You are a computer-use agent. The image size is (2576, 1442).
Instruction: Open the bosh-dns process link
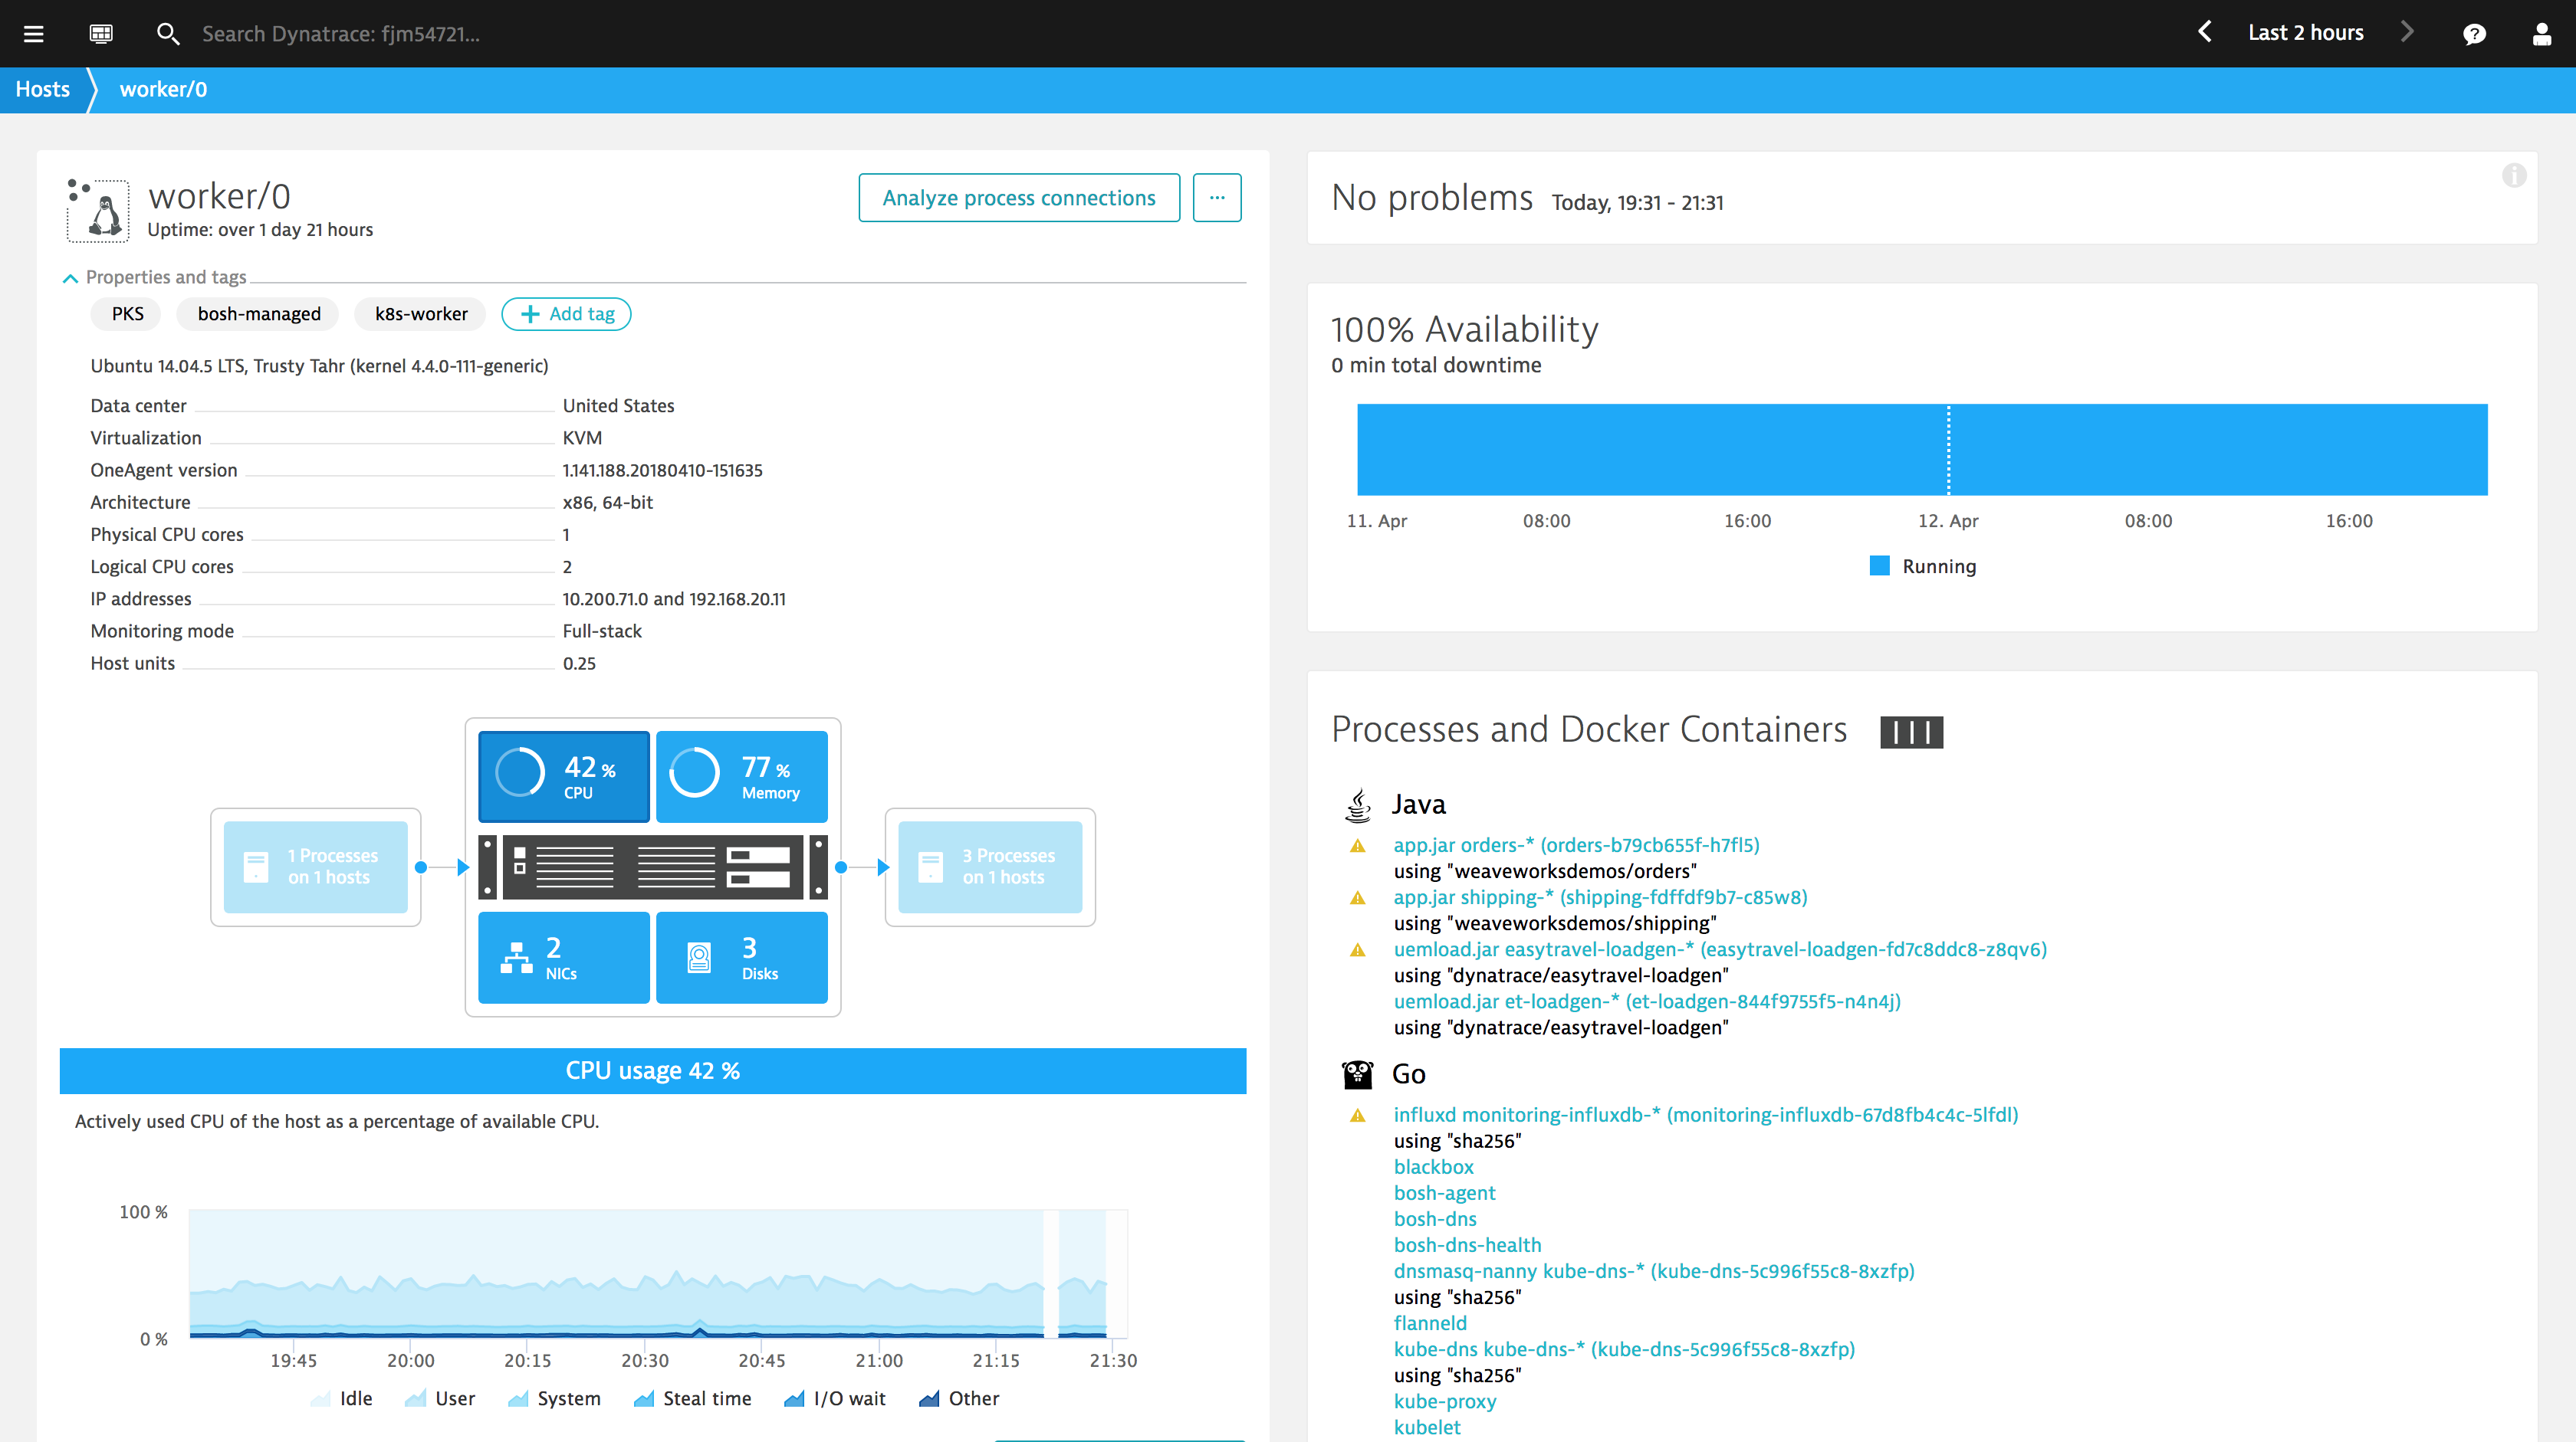tap(1435, 1218)
